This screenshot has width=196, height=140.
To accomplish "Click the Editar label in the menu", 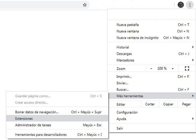I will point(121,104).
